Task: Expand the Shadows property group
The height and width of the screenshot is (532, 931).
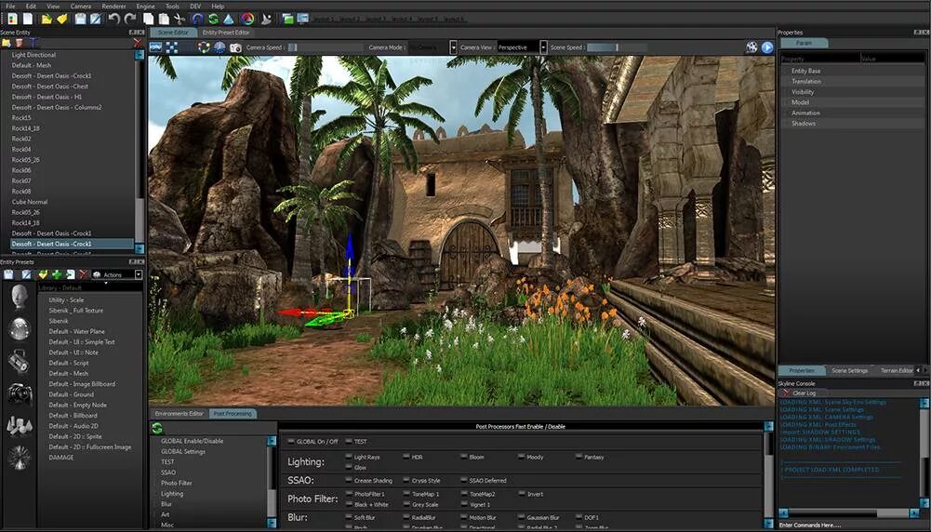Action: tap(804, 124)
